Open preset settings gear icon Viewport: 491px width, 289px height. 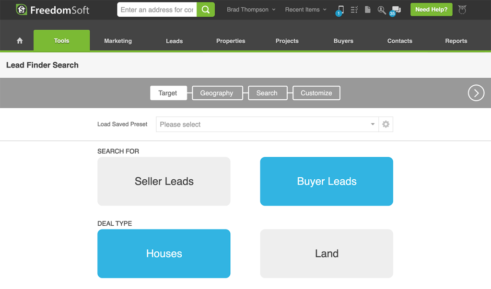coord(386,124)
